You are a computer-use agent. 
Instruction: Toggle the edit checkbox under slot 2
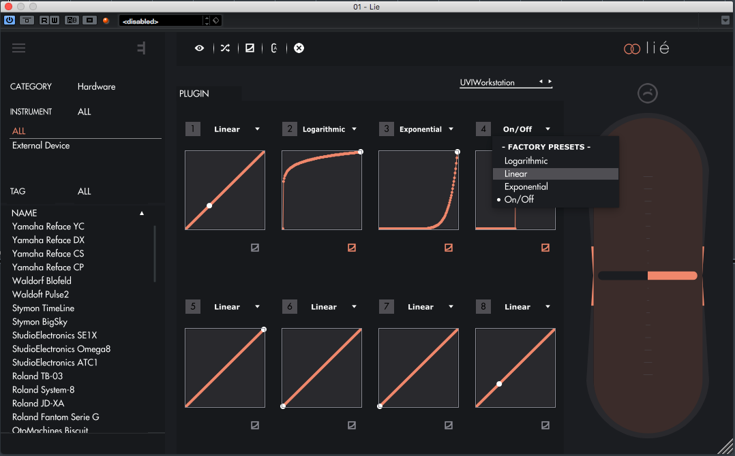(352, 248)
